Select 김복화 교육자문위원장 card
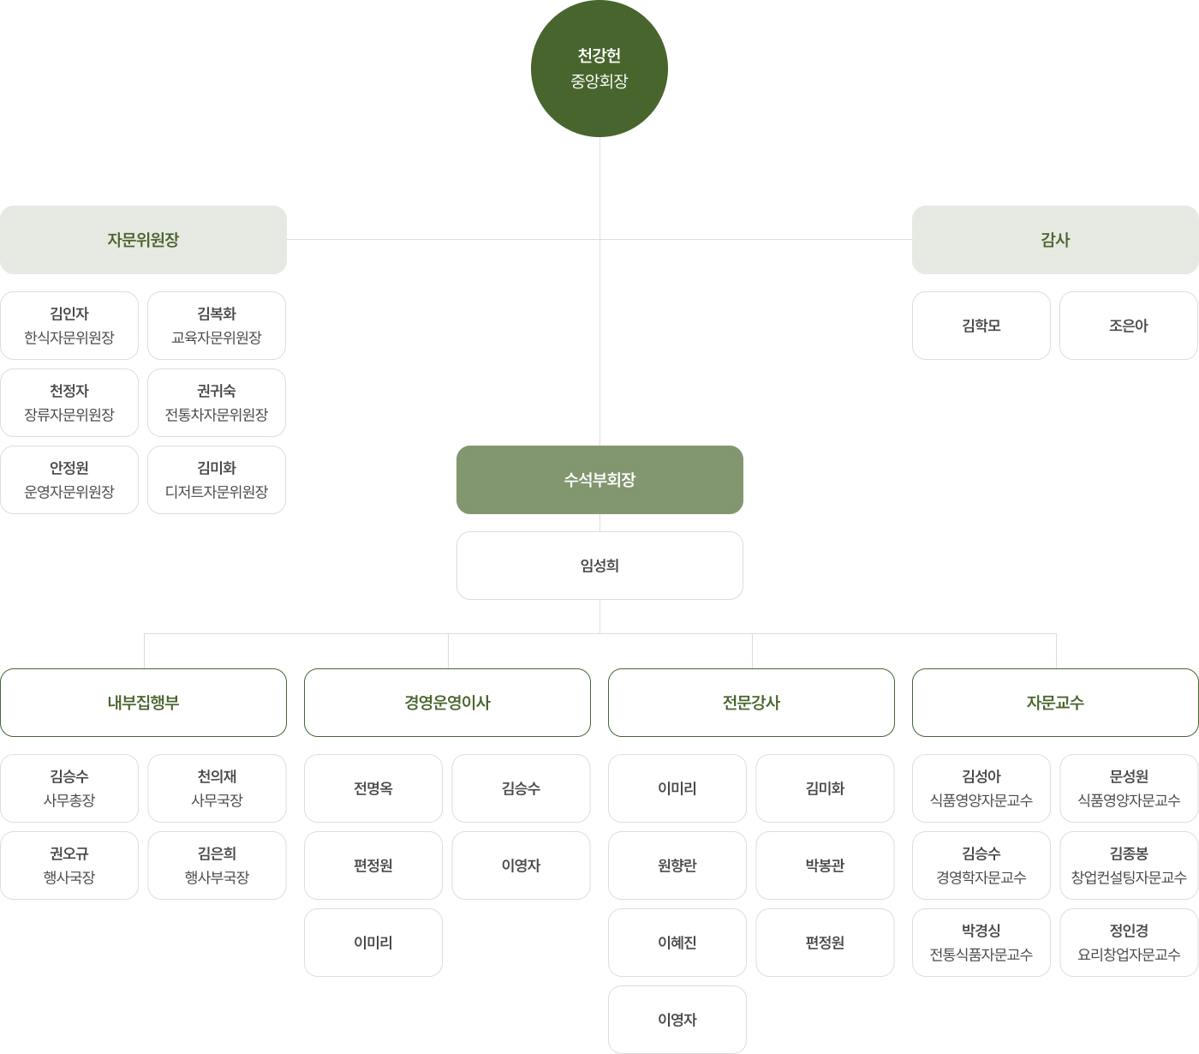The image size is (1199, 1054). pos(217,326)
